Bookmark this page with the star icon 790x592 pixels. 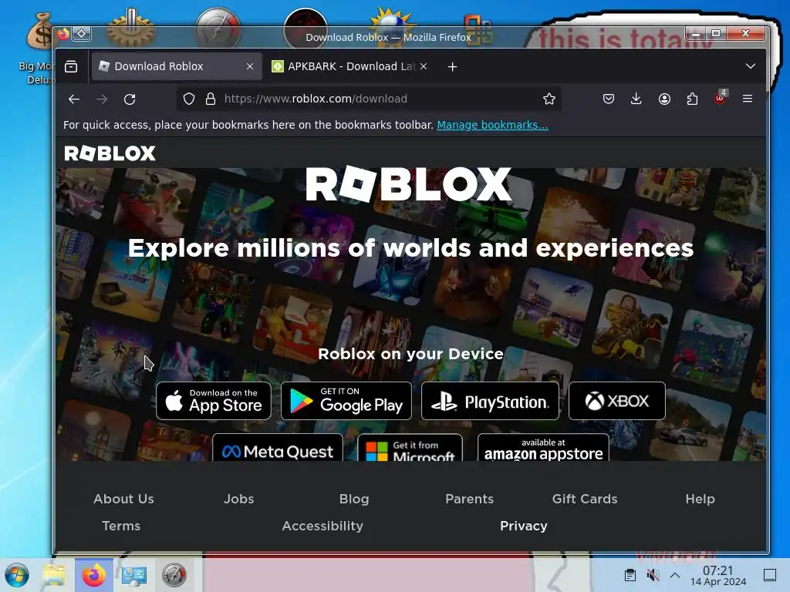549,99
